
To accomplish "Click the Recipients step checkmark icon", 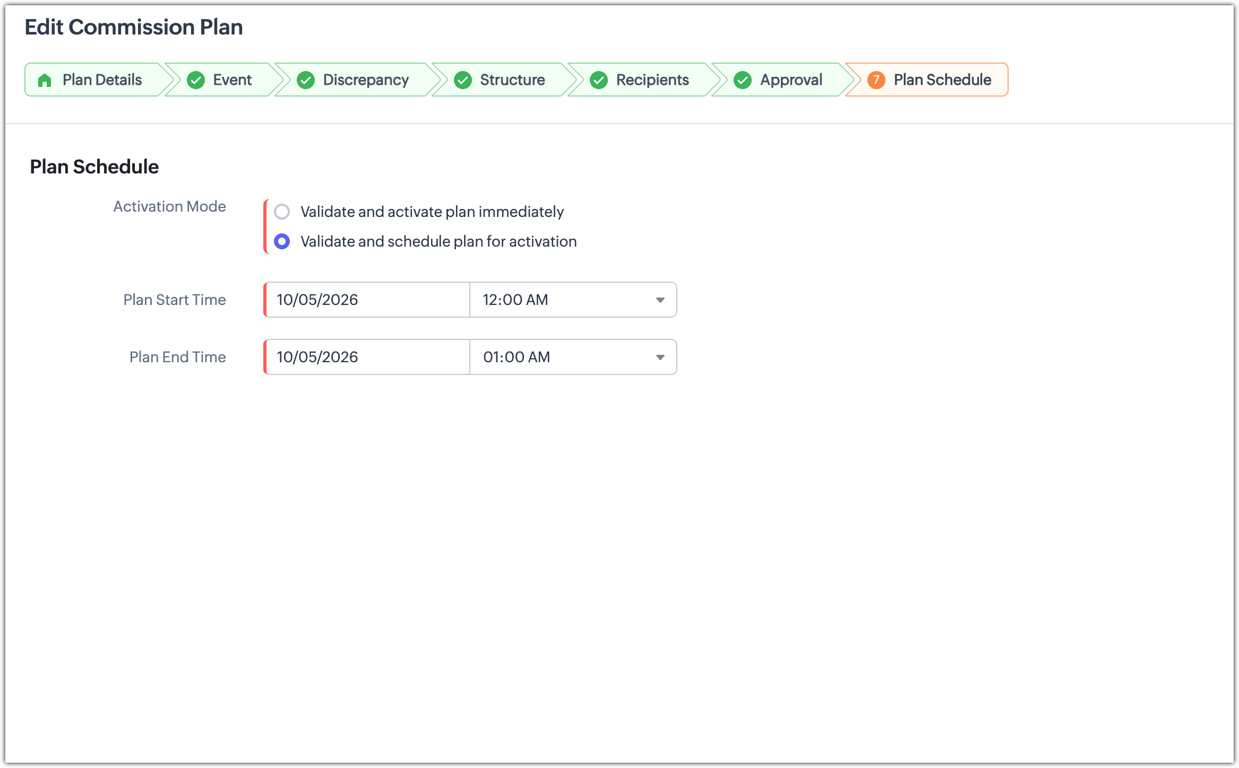I will 599,80.
